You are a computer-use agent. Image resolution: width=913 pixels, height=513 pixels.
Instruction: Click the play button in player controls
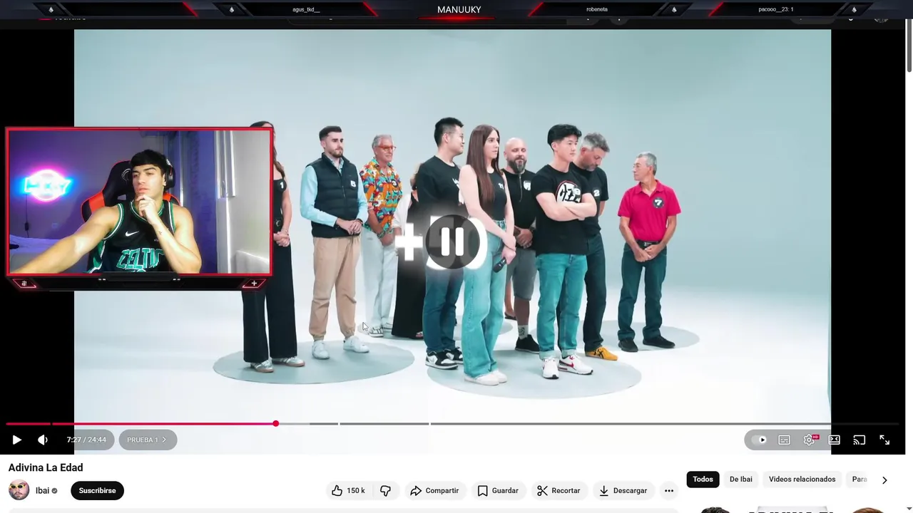coord(17,440)
